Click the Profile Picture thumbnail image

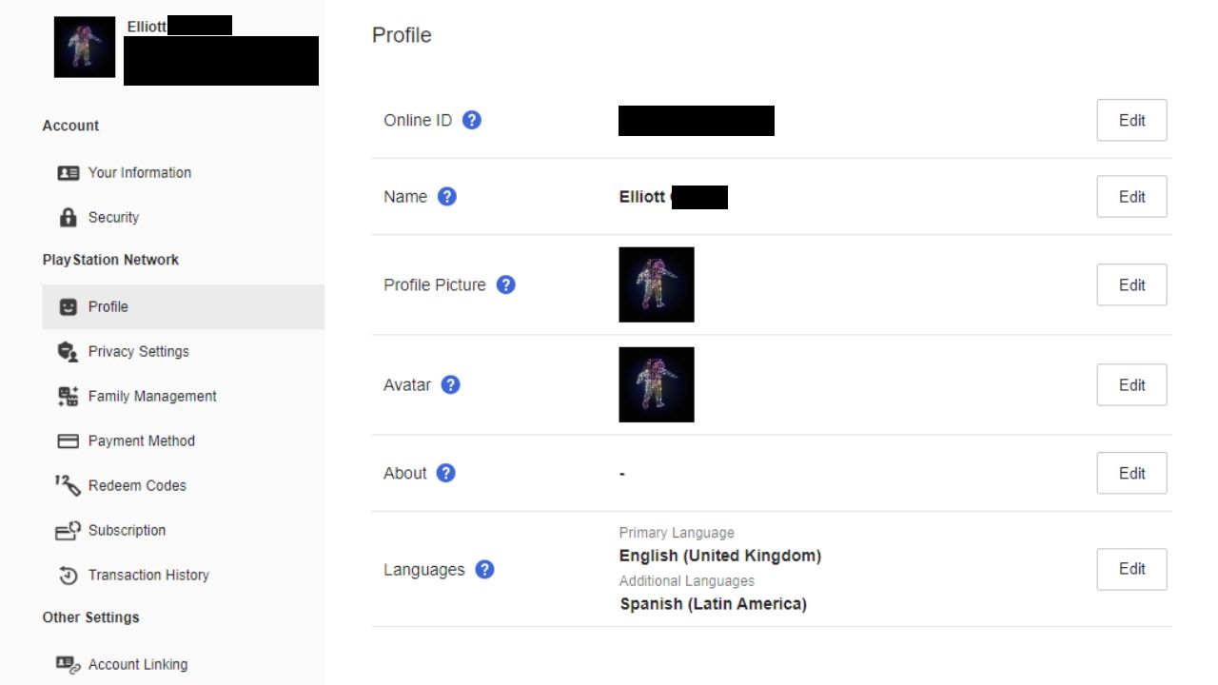tap(657, 284)
